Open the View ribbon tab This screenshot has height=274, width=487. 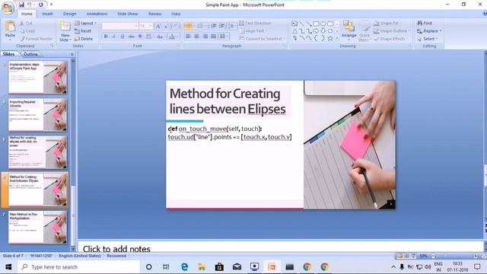coord(176,14)
